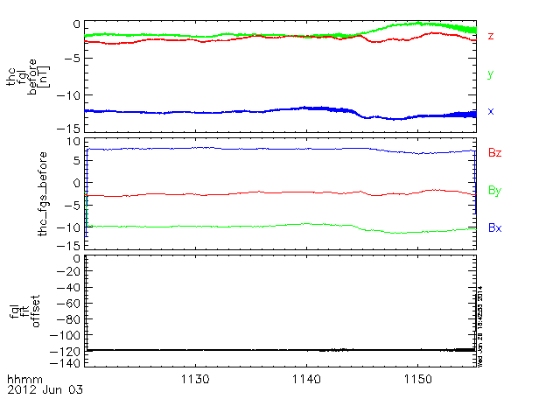
Task: Click the black offset line in bottom panel
Action: pos(262,350)
